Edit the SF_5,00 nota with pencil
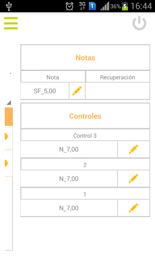 pyautogui.click(x=77, y=91)
